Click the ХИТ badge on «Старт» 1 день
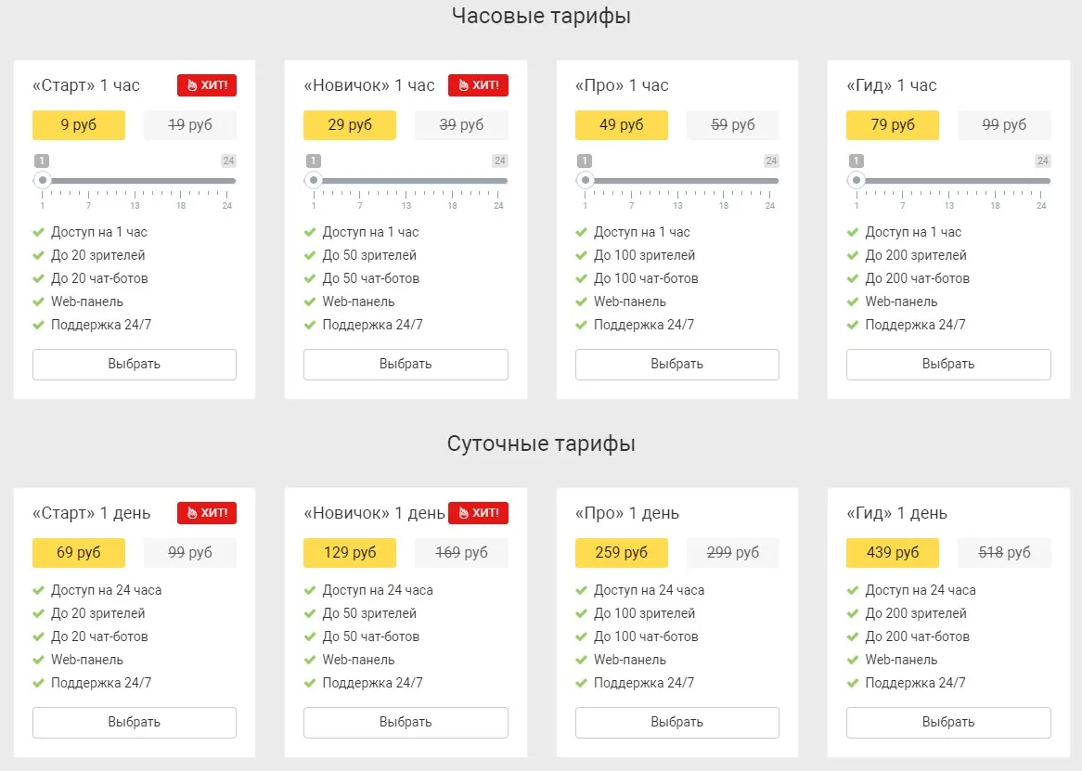 pos(207,512)
